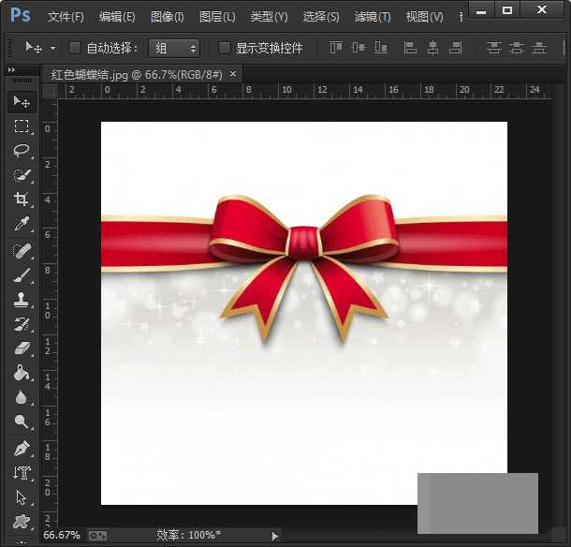
Task: Select the Rectangular Marquee tool
Action: point(21,126)
